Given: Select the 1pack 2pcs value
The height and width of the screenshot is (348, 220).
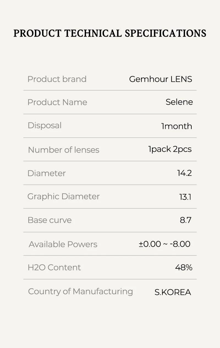Looking at the screenshot, I should point(170,149).
